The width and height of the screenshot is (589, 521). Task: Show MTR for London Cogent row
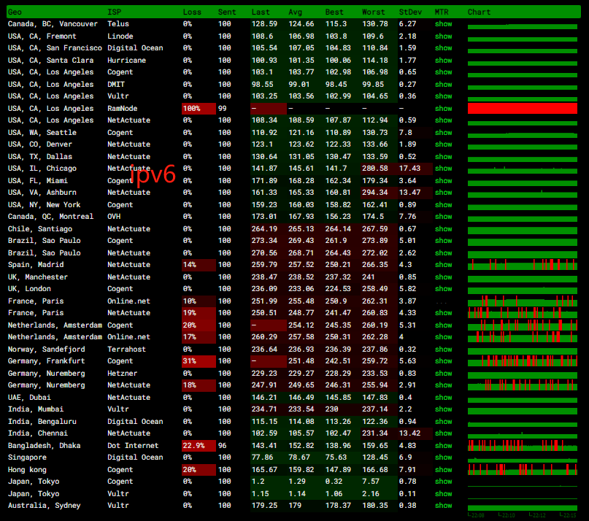(x=443, y=289)
